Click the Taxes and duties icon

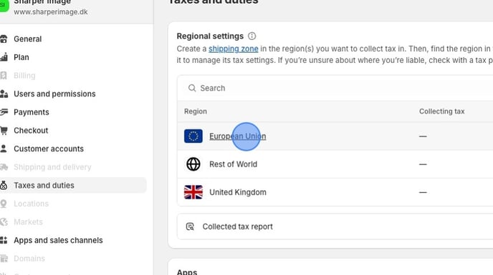click(x=4, y=185)
